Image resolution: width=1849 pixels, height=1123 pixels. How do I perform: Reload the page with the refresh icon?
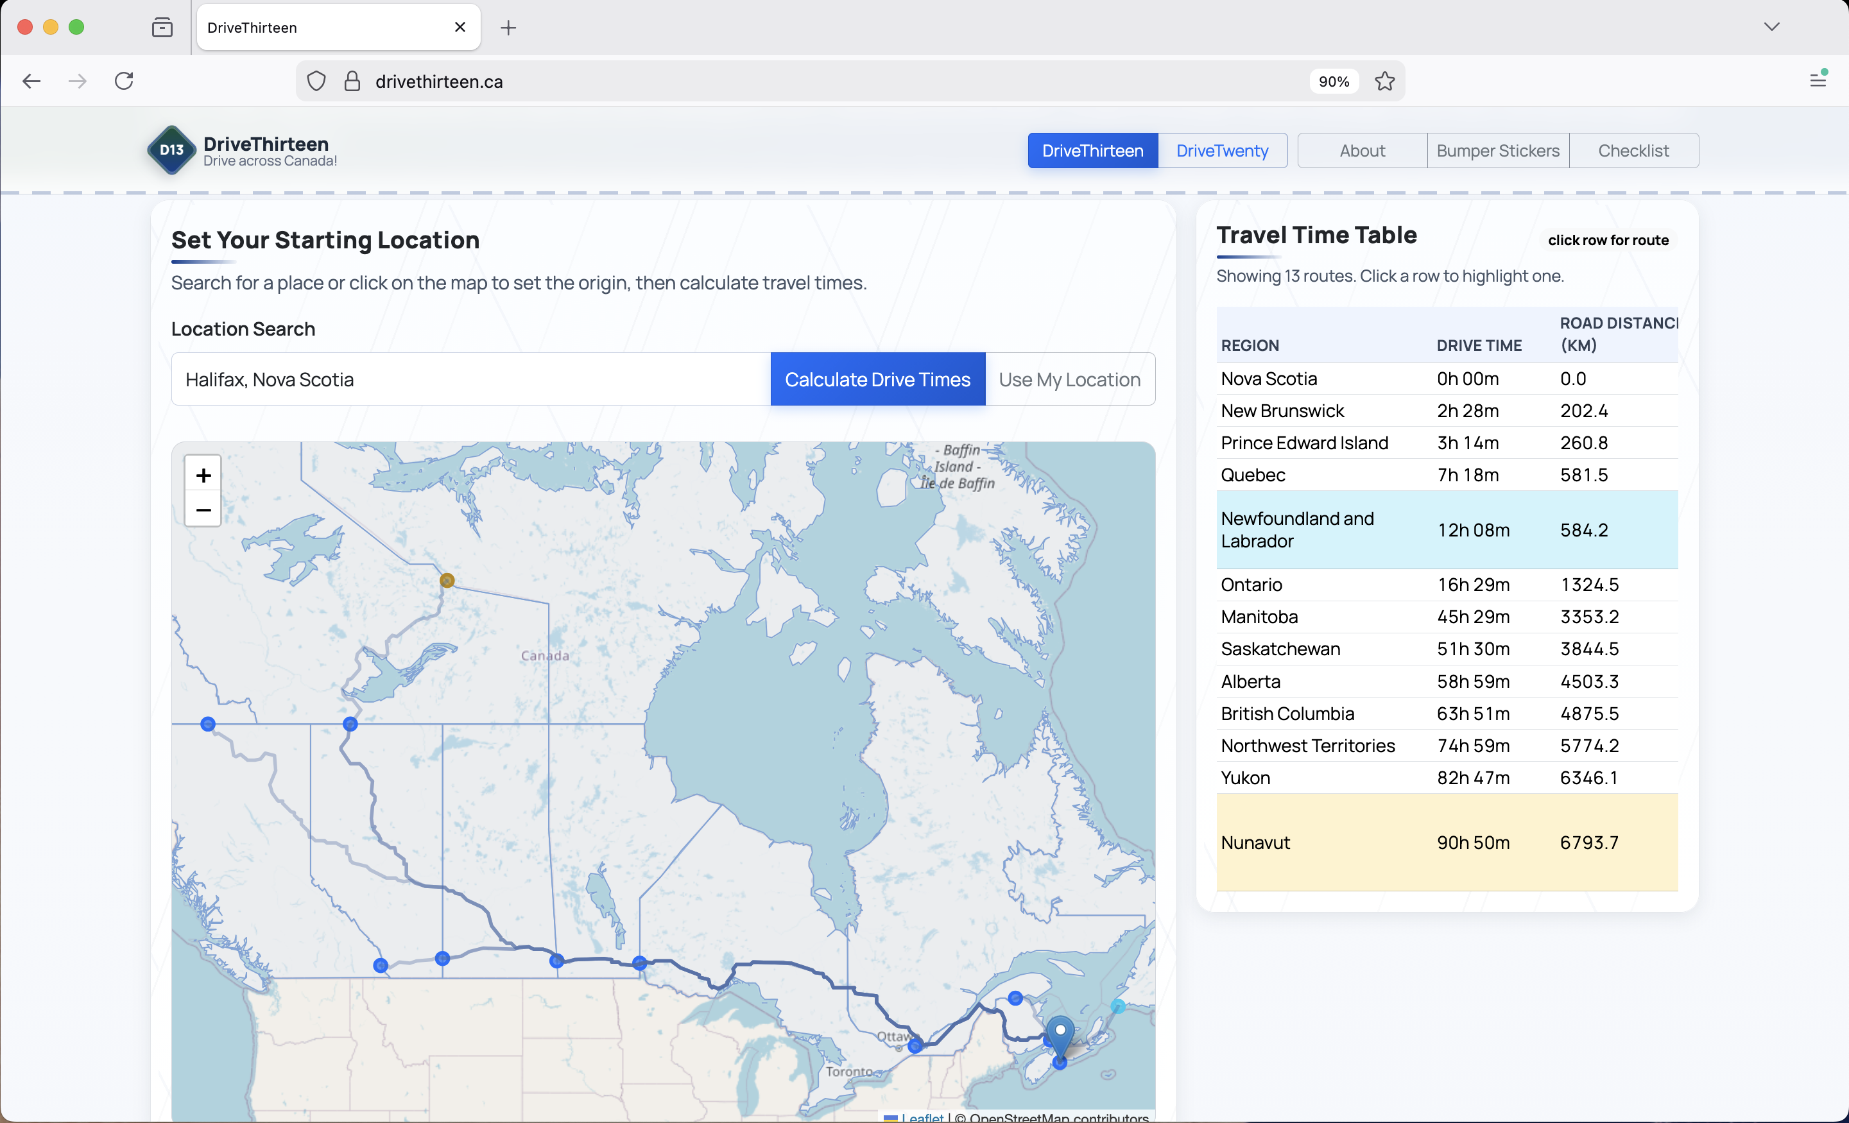124,81
